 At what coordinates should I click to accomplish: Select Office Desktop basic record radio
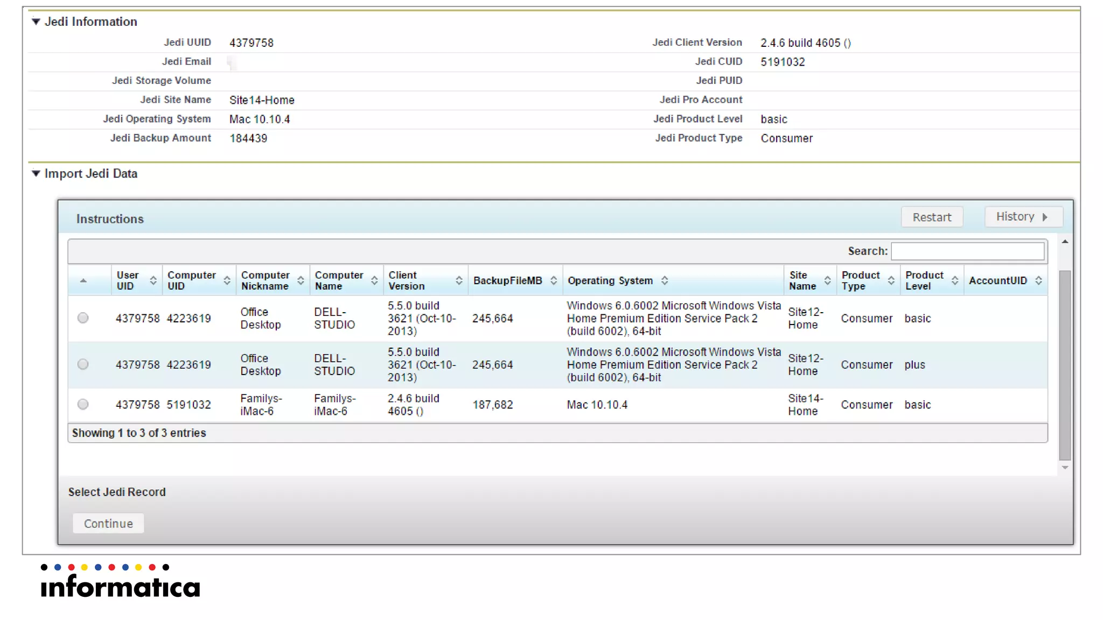[x=83, y=318]
